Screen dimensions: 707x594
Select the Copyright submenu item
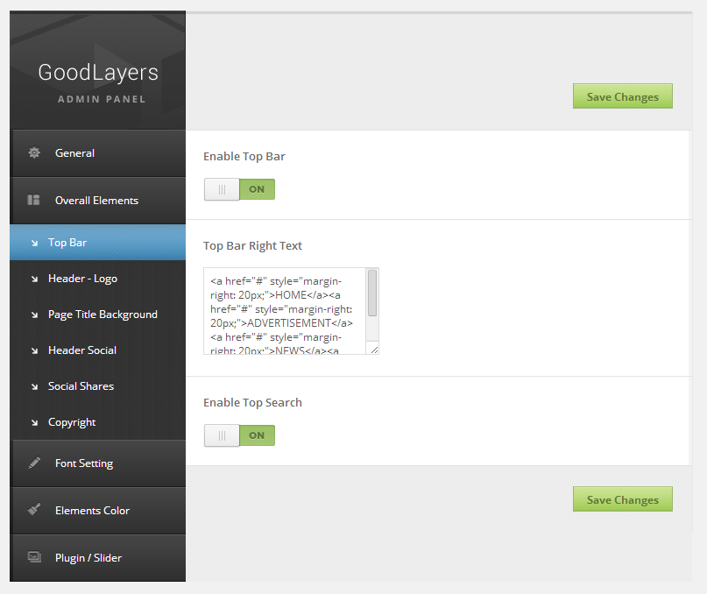click(x=98, y=422)
